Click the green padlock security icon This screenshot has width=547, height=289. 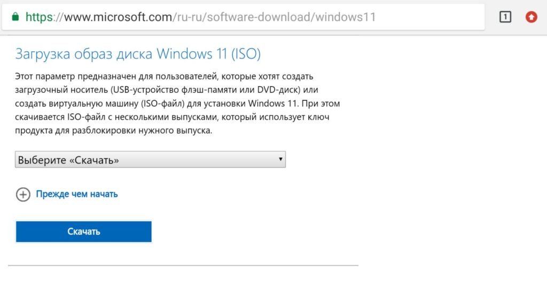point(15,17)
